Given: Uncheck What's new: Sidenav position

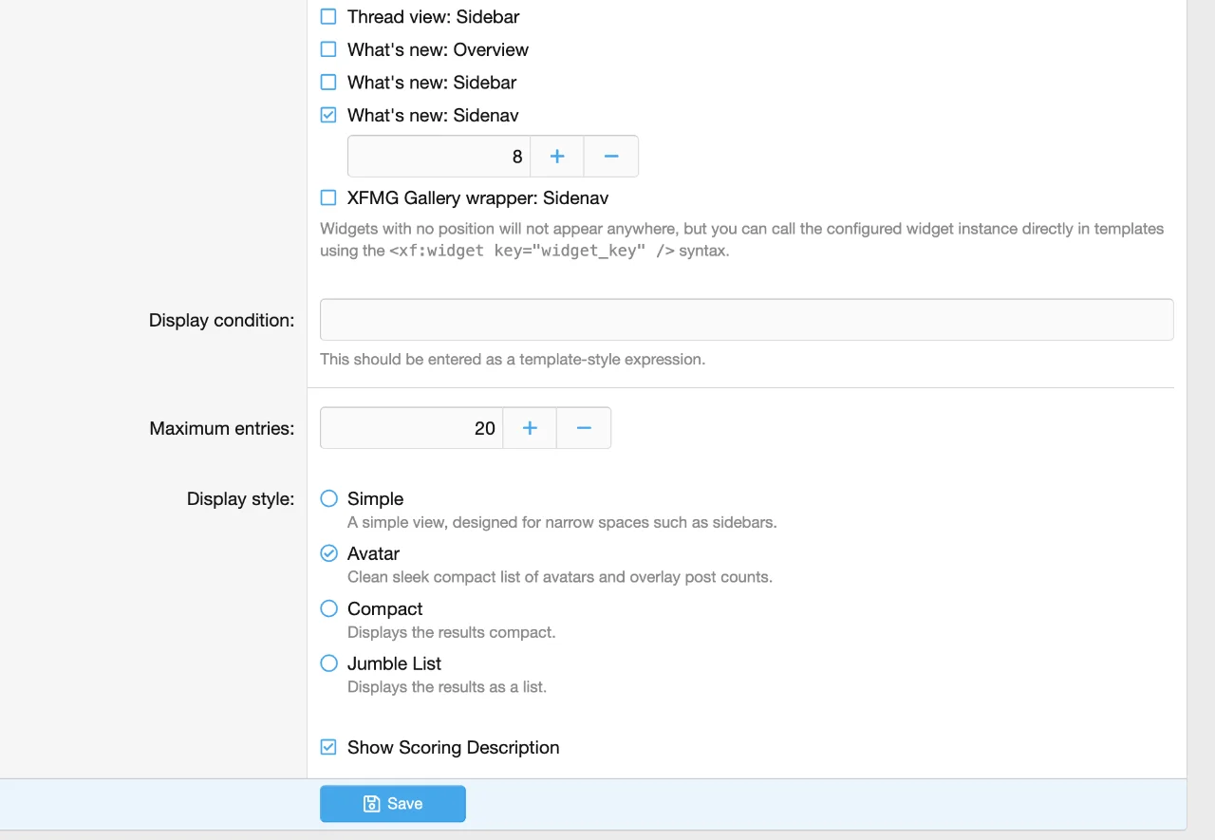Looking at the screenshot, I should click(x=328, y=115).
